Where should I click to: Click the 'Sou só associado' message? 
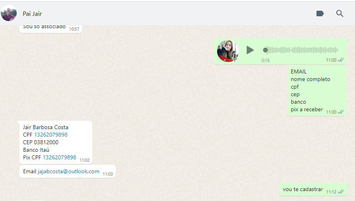coord(51,28)
